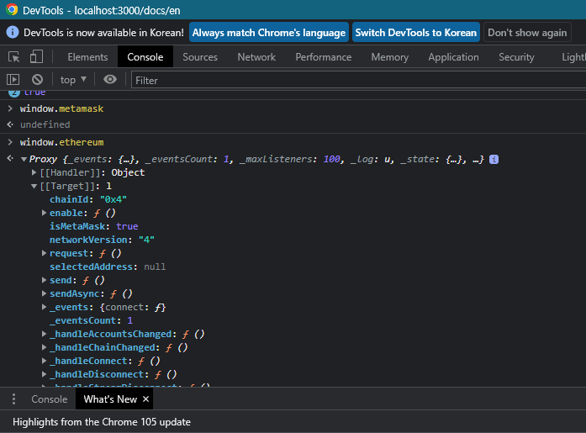Image resolution: width=586 pixels, height=433 pixels.
Task: Open the Security tab
Action: click(516, 57)
